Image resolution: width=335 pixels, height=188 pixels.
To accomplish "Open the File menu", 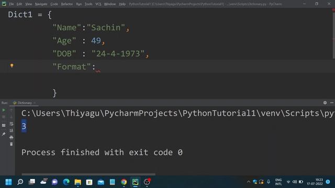I will click(12, 4).
